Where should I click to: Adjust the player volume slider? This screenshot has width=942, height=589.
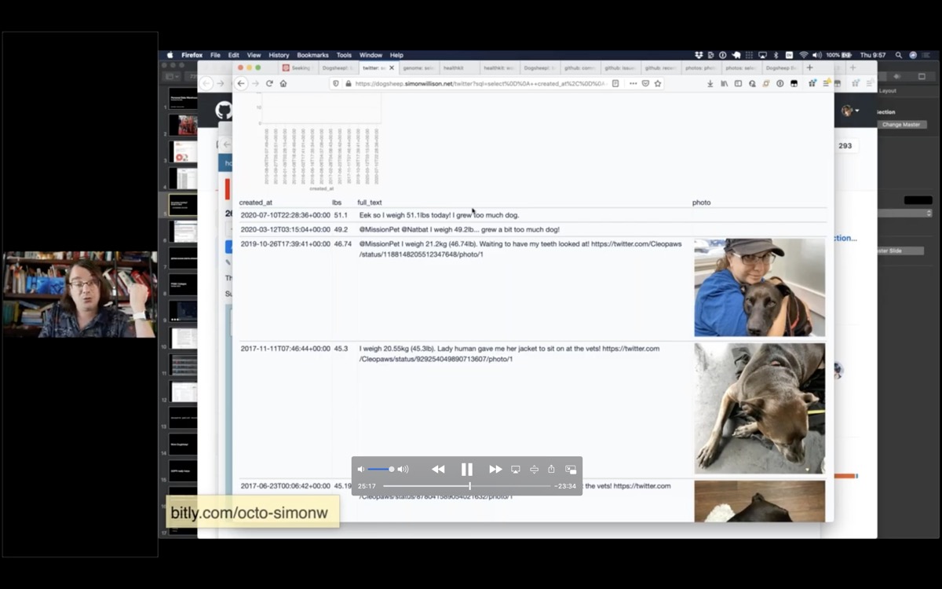click(x=381, y=469)
